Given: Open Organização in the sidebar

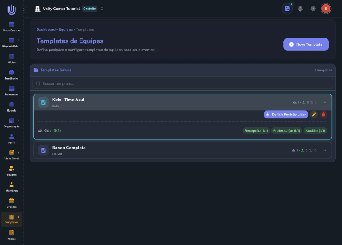Looking at the screenshot, I should pyautogui.click(x=12, y=123).
